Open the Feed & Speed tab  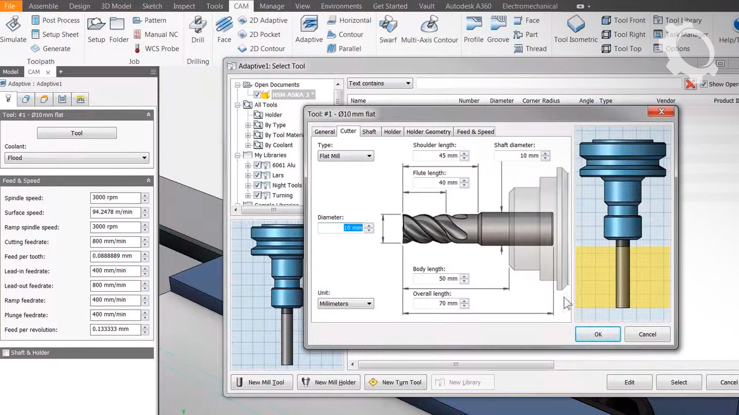[475, 132]
